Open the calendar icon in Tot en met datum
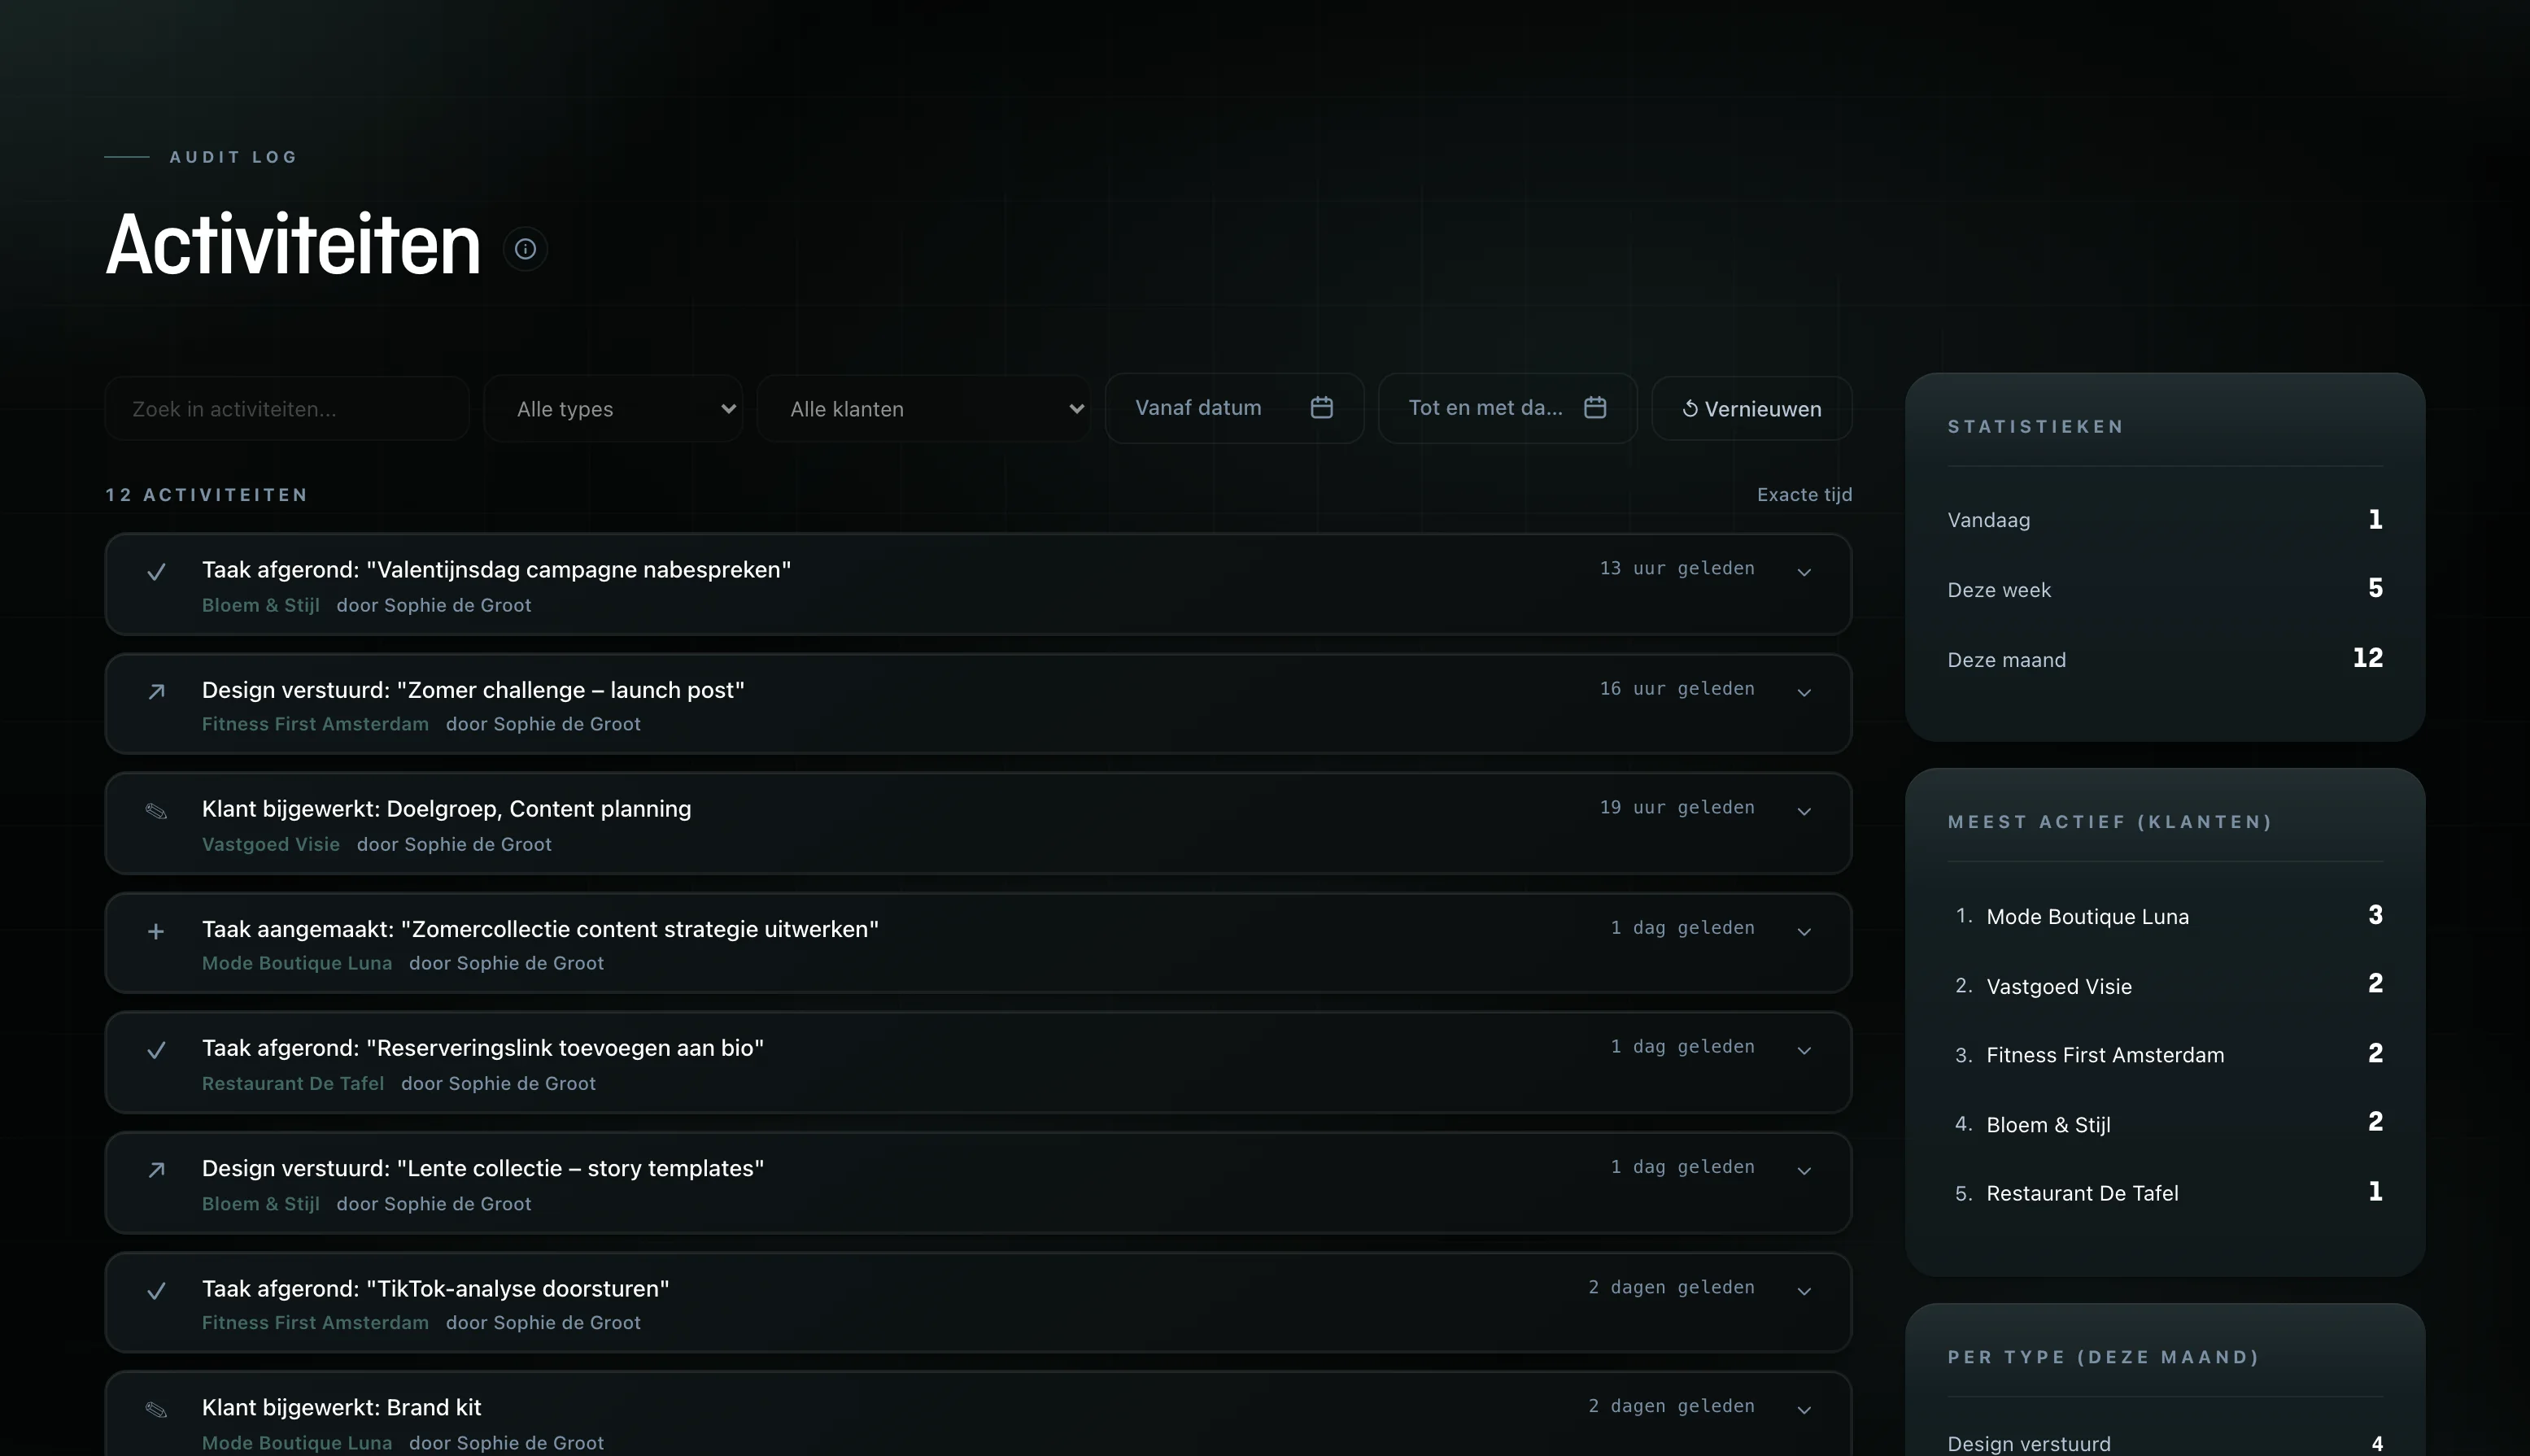The height and width of the screenshot is (1456, 2530). coord(1595,407)
